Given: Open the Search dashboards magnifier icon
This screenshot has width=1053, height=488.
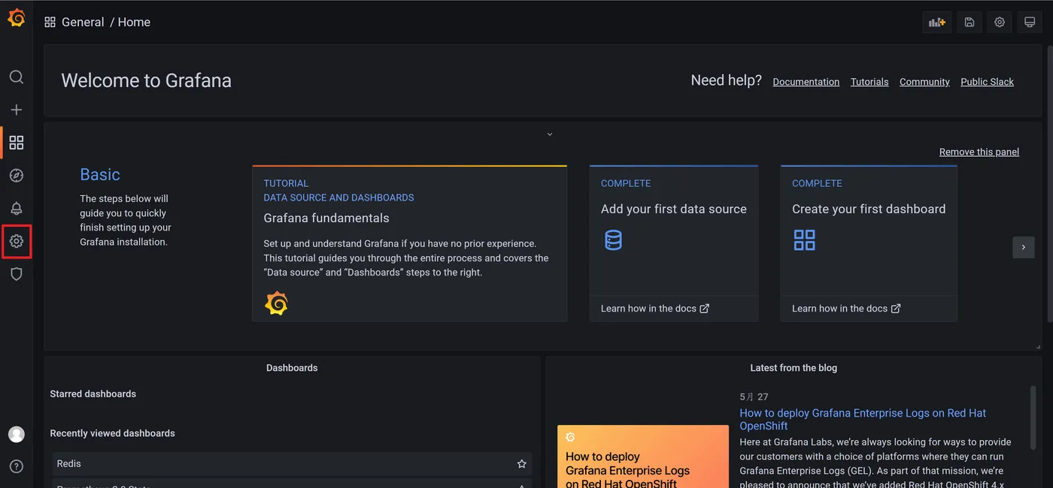Looking at the screenshot, I should [x=16, y=77].
